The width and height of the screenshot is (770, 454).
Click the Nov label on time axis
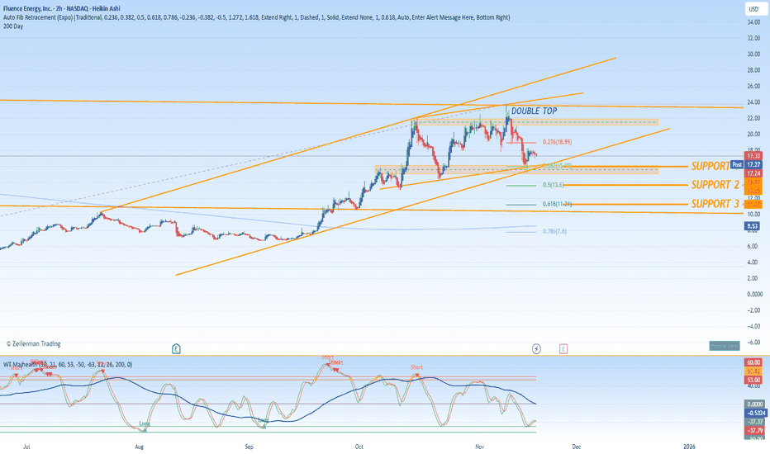[x=480, y=447]
